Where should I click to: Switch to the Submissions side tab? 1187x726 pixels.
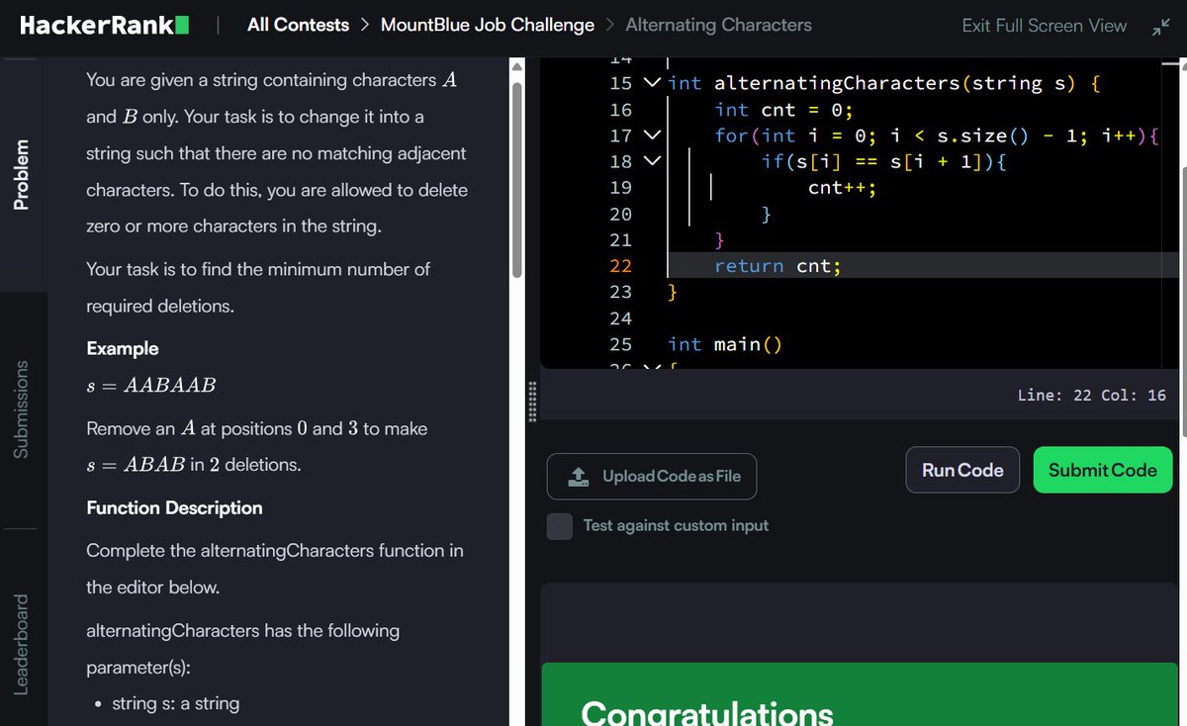click(21, 409)
